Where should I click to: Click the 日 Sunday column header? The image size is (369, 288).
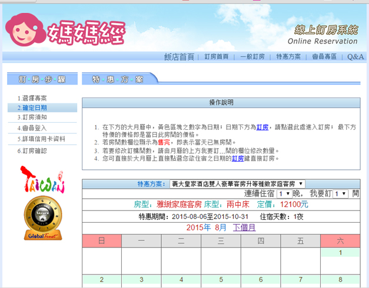pos(102,241)
